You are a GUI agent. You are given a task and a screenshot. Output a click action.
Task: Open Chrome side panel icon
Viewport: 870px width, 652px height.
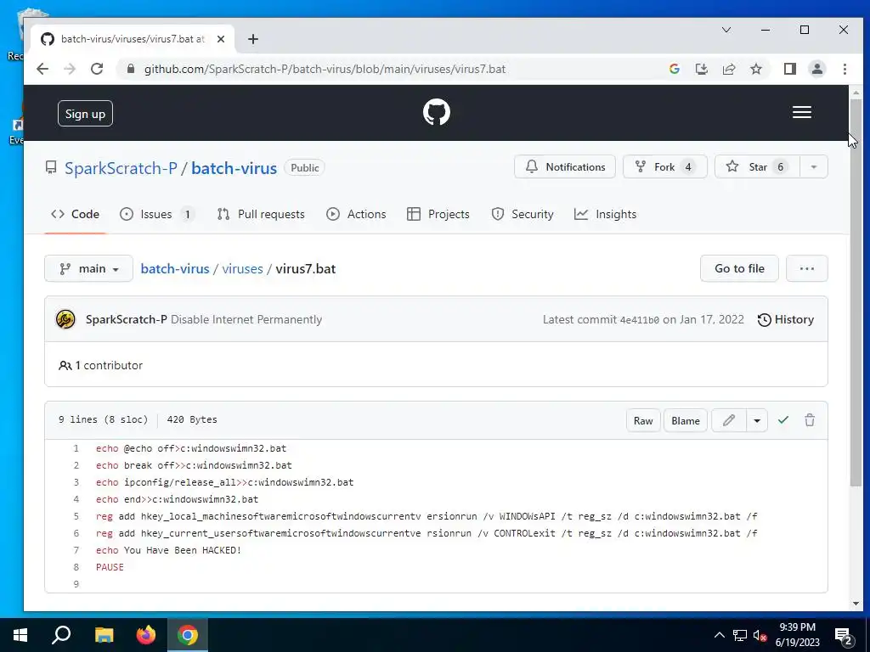point(789,70)
